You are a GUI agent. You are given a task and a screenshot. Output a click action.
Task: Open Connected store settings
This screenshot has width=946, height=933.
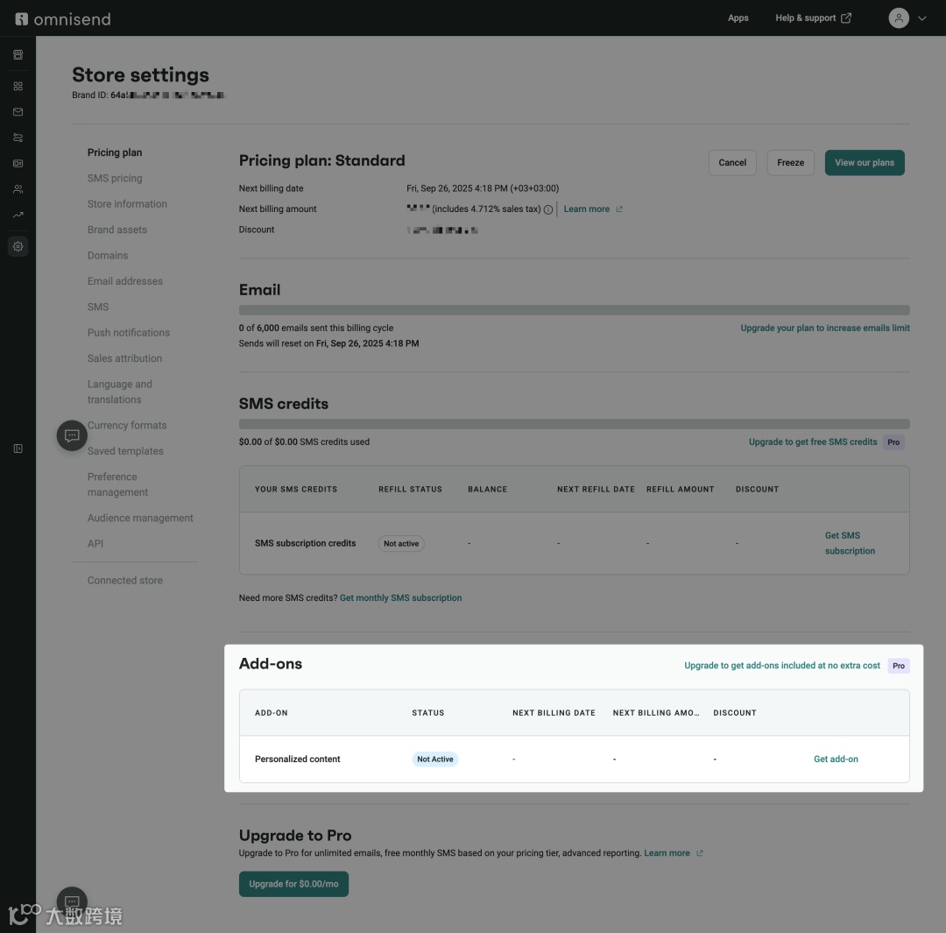click(125, 581)
